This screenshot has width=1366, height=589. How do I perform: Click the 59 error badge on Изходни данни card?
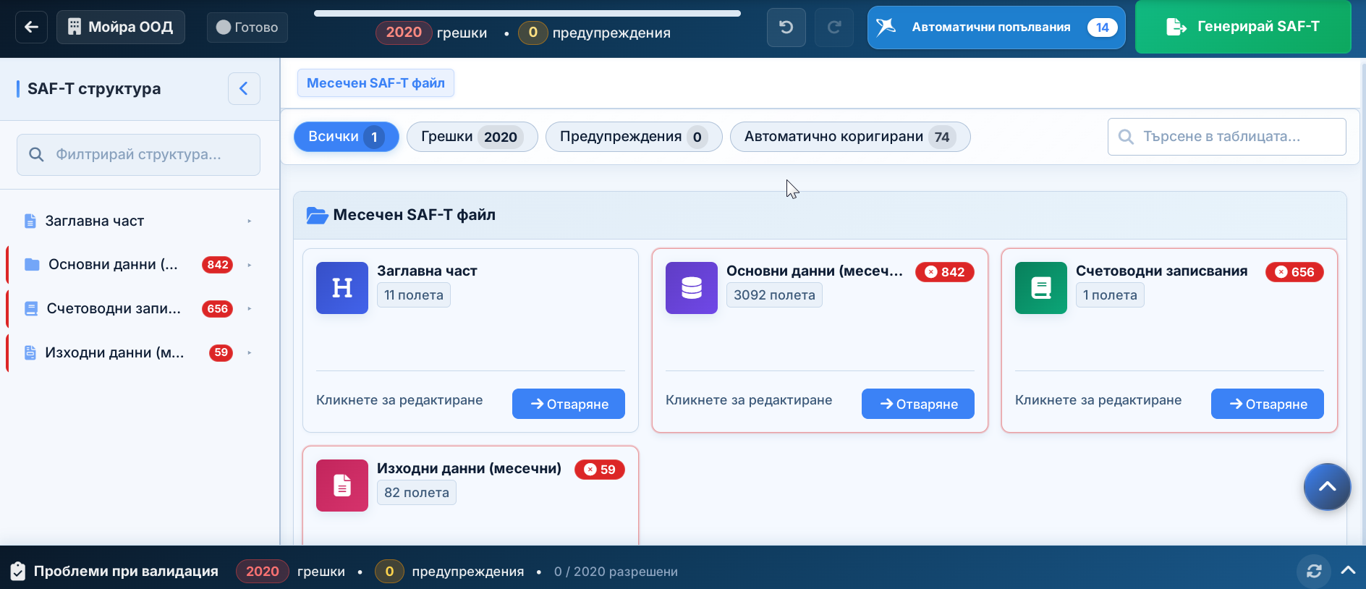point(600,470)
